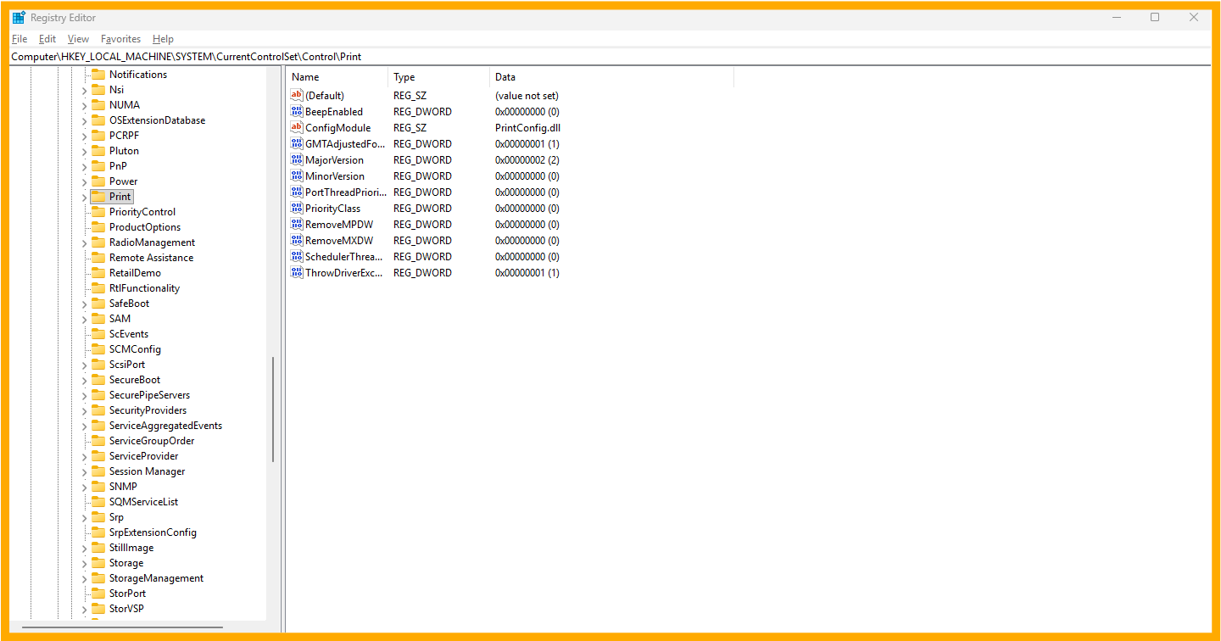
Task: Sort values by Name column header
Action: (337, 77)
